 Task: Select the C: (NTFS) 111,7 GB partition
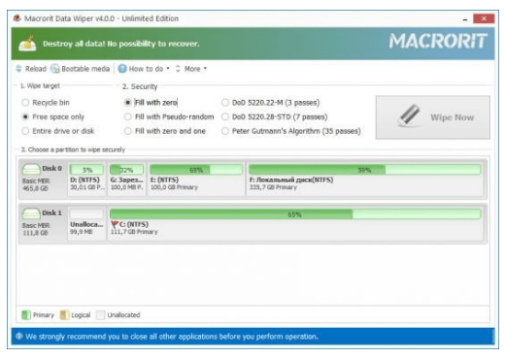click(295, 223)
